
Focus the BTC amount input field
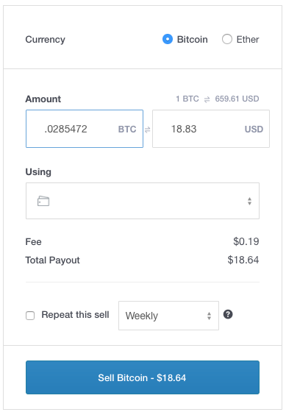point(85,129)
